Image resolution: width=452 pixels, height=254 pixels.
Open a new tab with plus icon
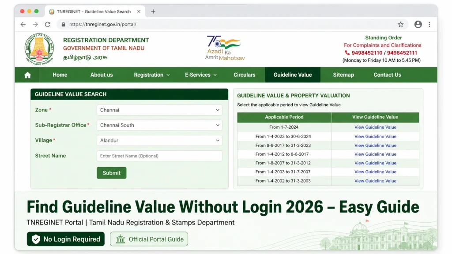pos(153,11)
